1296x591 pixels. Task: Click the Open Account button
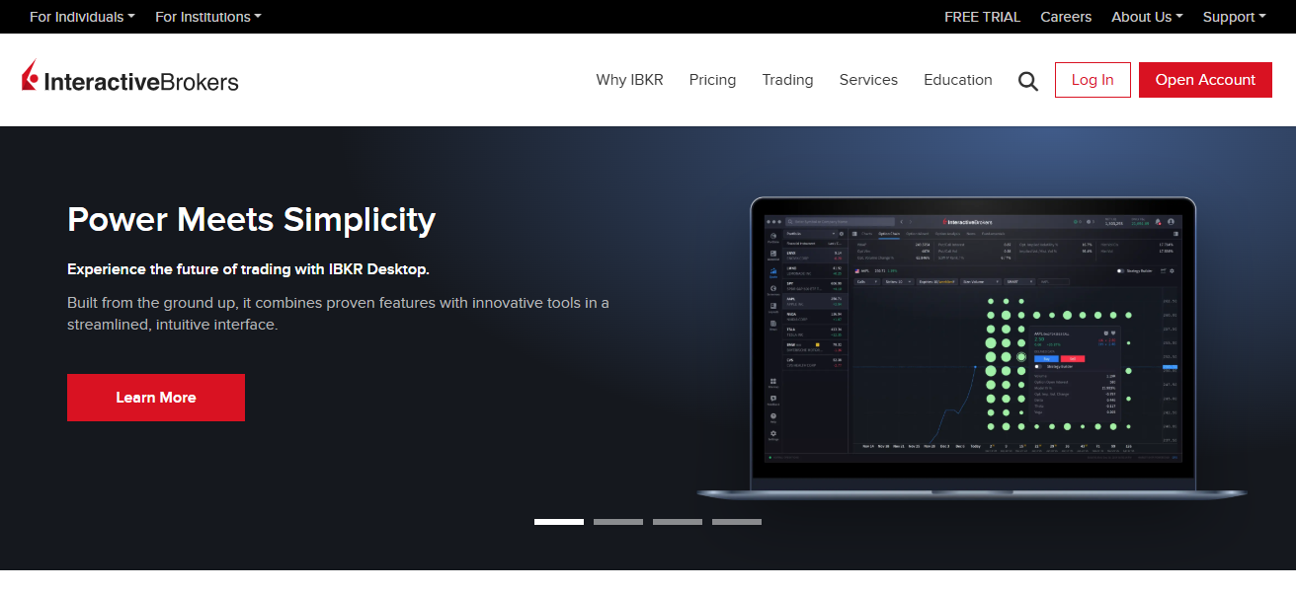(1205, 80)
